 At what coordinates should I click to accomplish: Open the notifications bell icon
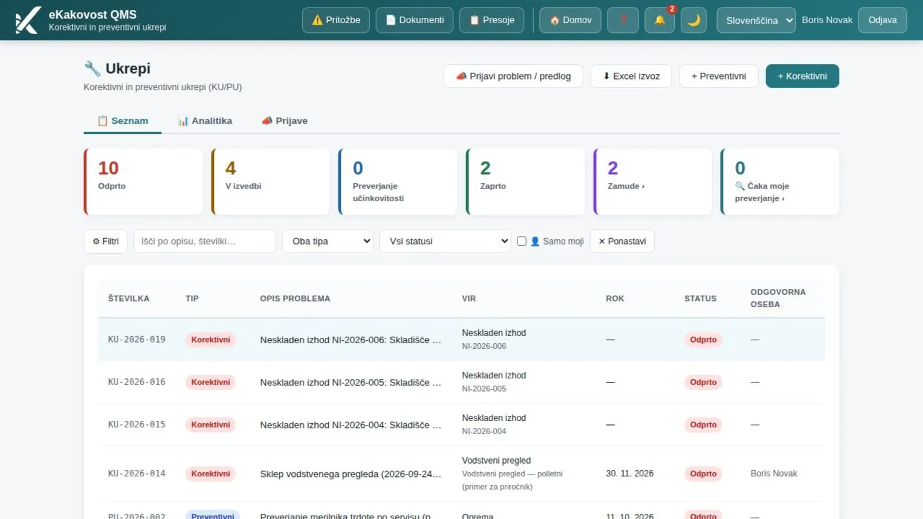tap(659, 20)
